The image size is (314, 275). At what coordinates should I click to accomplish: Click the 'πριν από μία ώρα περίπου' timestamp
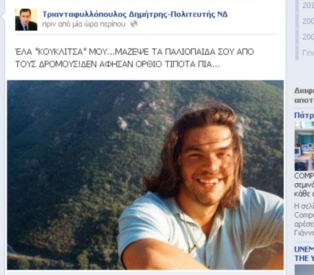coord(84,24)
